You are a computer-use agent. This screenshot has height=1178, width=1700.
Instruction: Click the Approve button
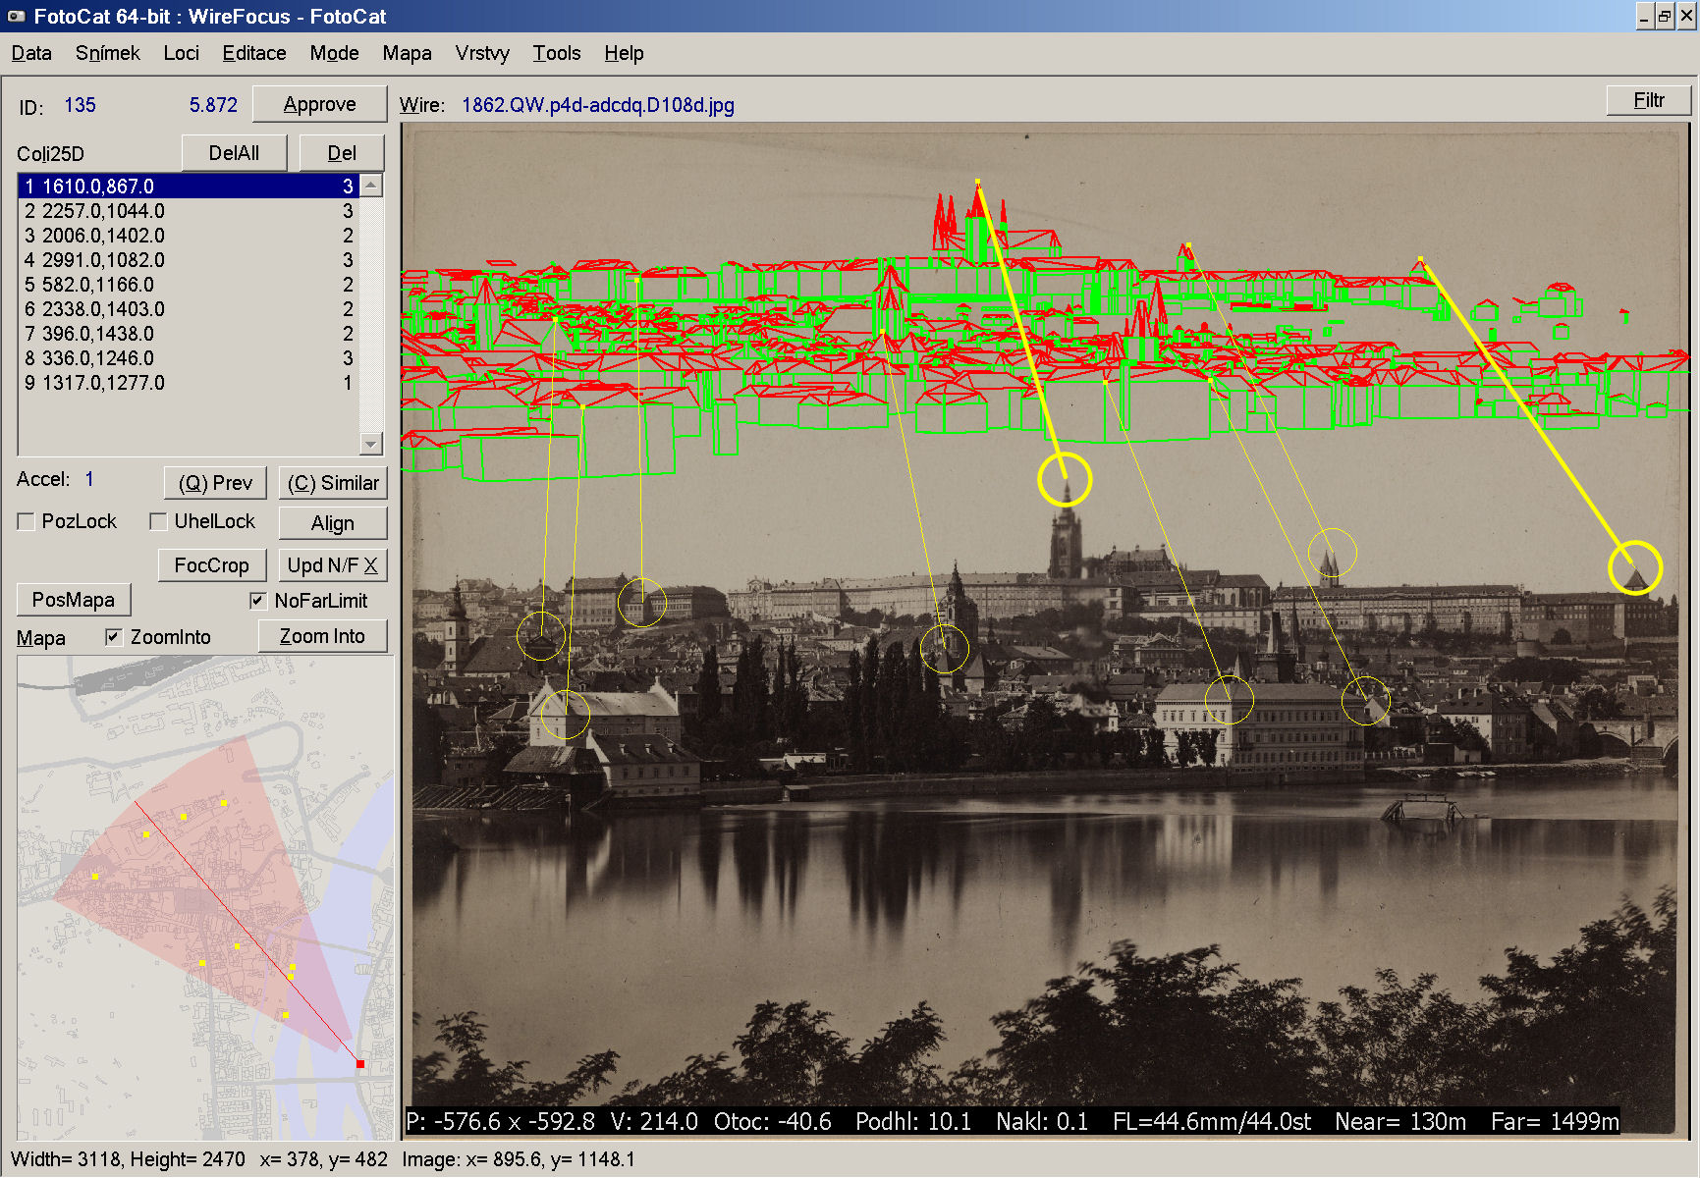tap(319, 104)
